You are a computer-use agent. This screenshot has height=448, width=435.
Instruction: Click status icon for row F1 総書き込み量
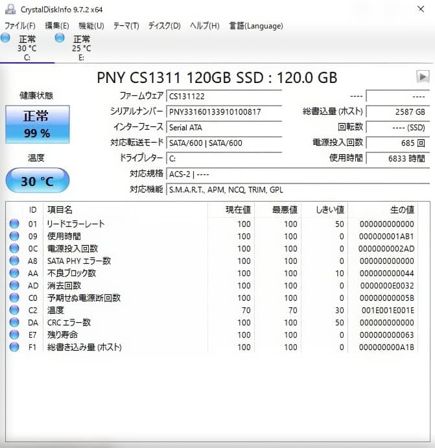click(x=14, y=347)
